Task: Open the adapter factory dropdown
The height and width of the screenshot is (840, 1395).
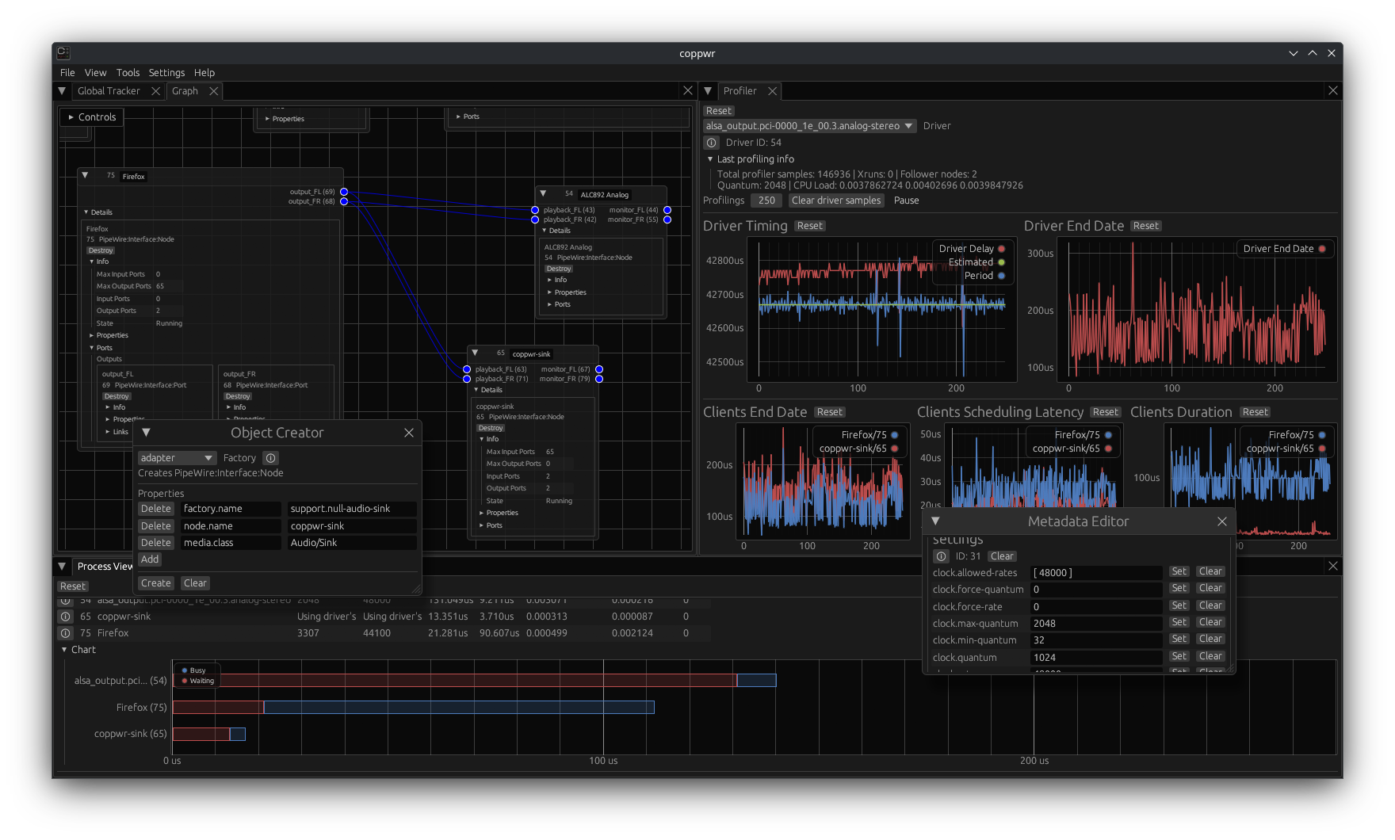Action: 177,458
